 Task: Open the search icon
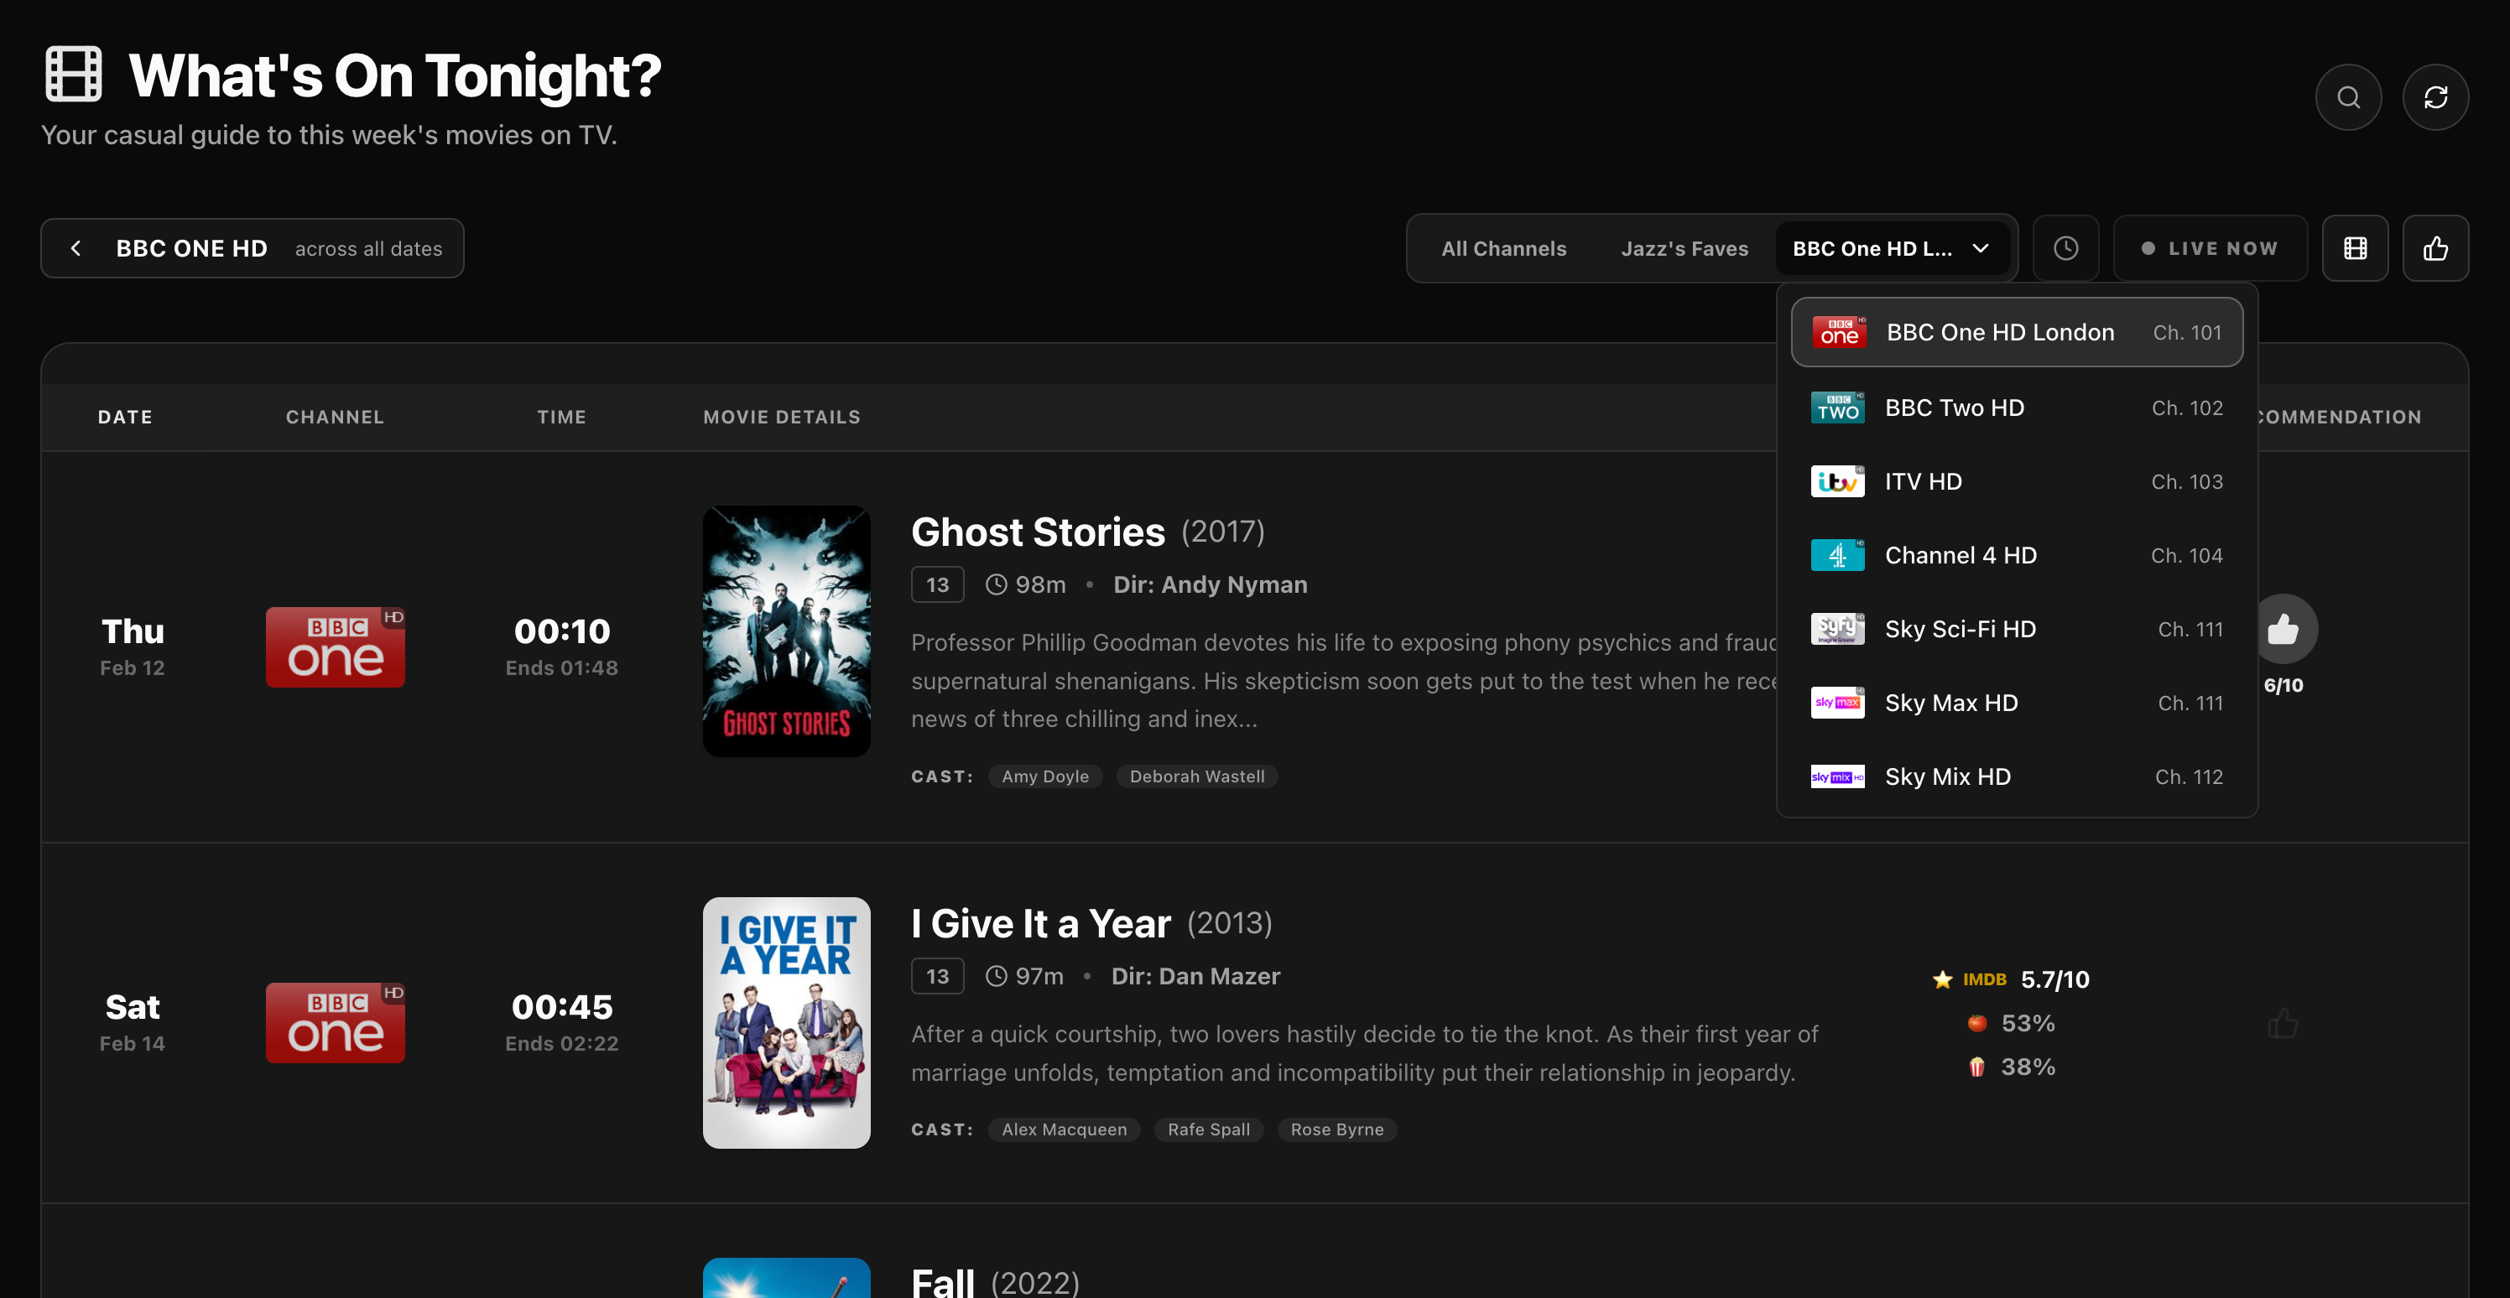(x=2348, y=96)
